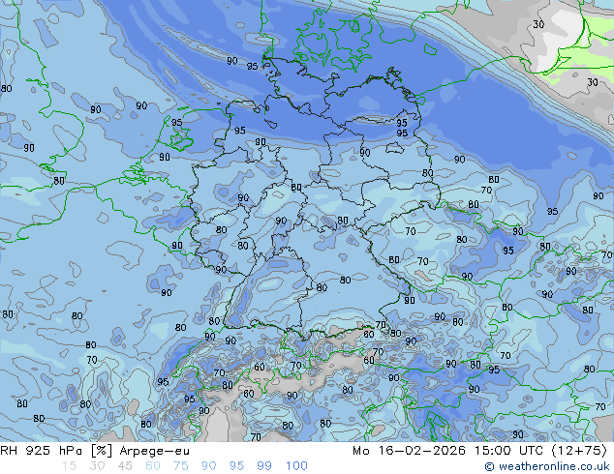This screenshot has height=474, width=614.
Task: Click the 'RH 925 hPa [%] Arpege-eu' title text
Action: [x=95, y=451]
